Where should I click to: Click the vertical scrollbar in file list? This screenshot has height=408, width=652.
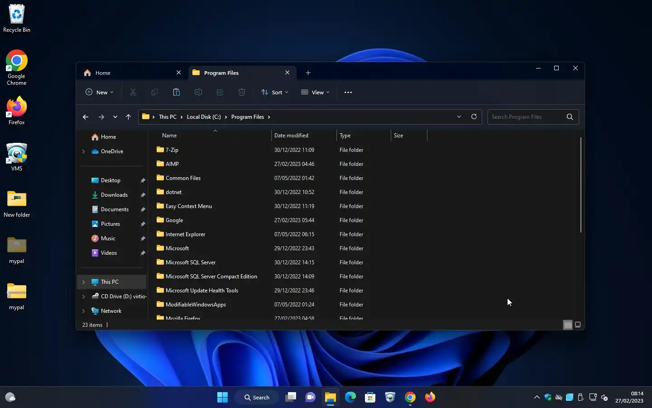coord(581,185)
